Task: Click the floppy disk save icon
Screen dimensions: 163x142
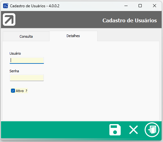Action: 115,130
